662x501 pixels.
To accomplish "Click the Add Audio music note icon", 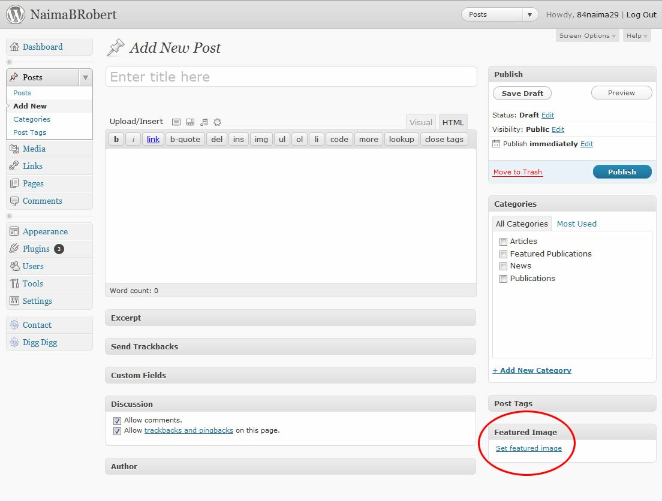I will pyautogui.click(x=204, y=122).
